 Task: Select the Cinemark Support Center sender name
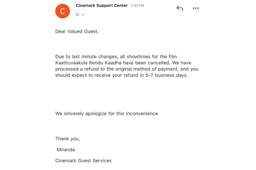click(102, 6)
